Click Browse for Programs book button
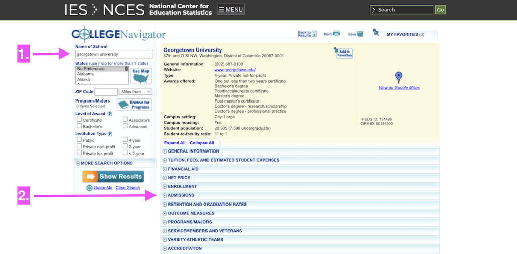This screenshot has height=254, width=517. (134, 105)
